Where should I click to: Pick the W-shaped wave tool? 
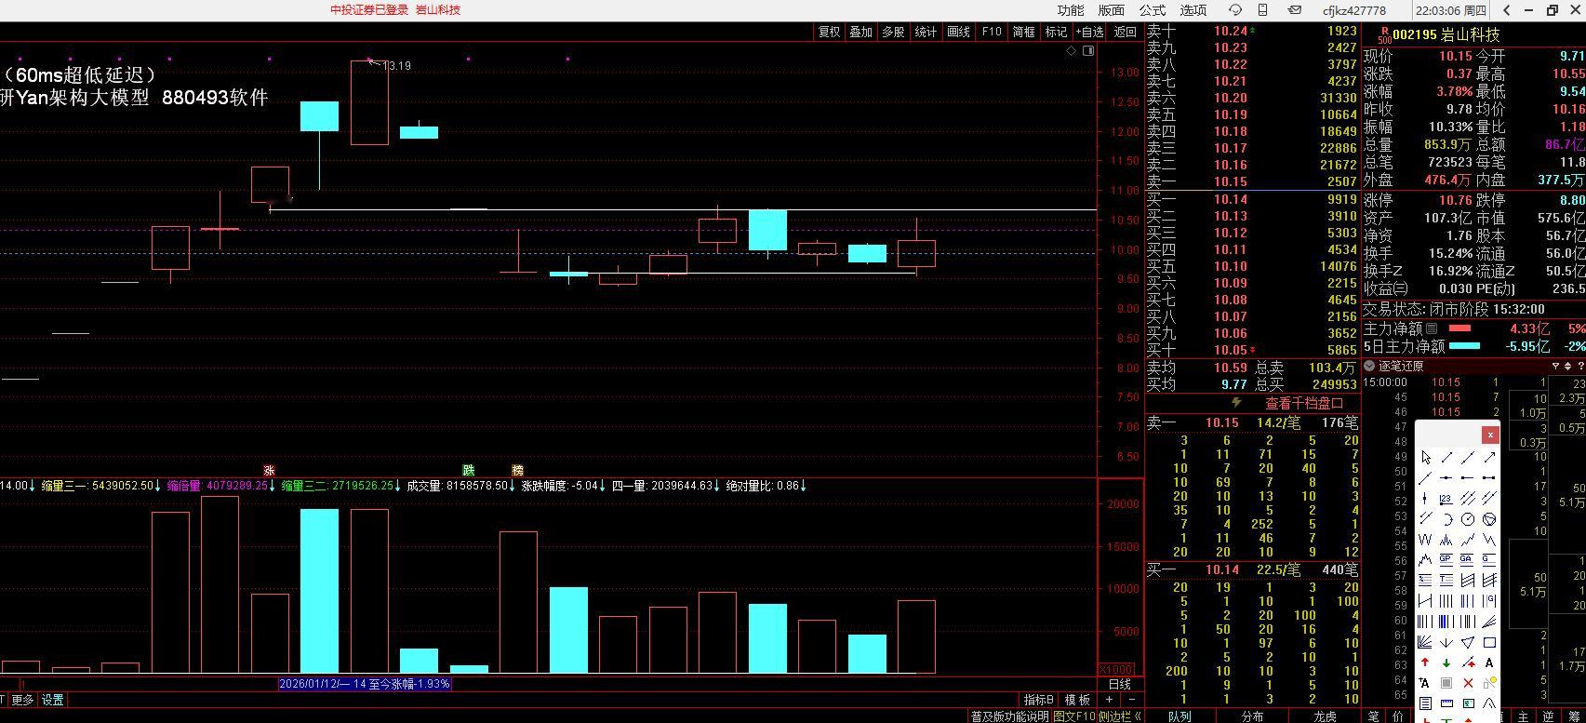tap(1425, 540)
